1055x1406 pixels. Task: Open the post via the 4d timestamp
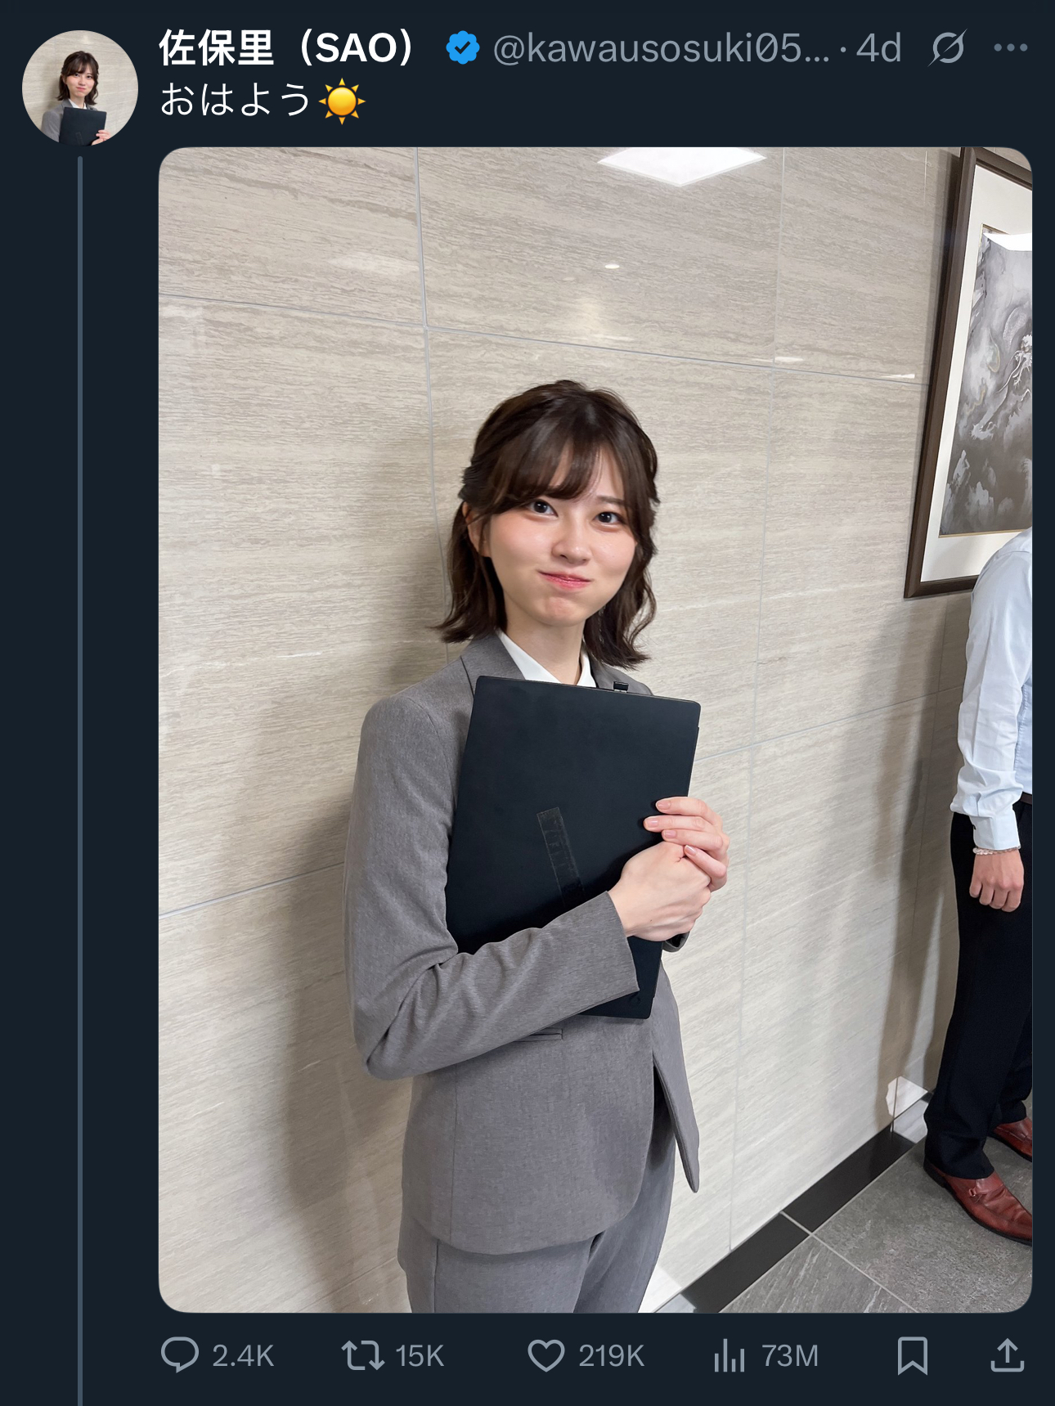878,48
